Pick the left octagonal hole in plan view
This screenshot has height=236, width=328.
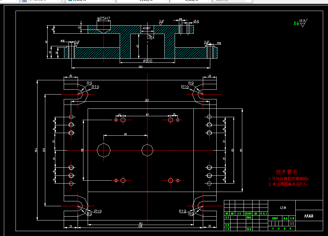104,150
